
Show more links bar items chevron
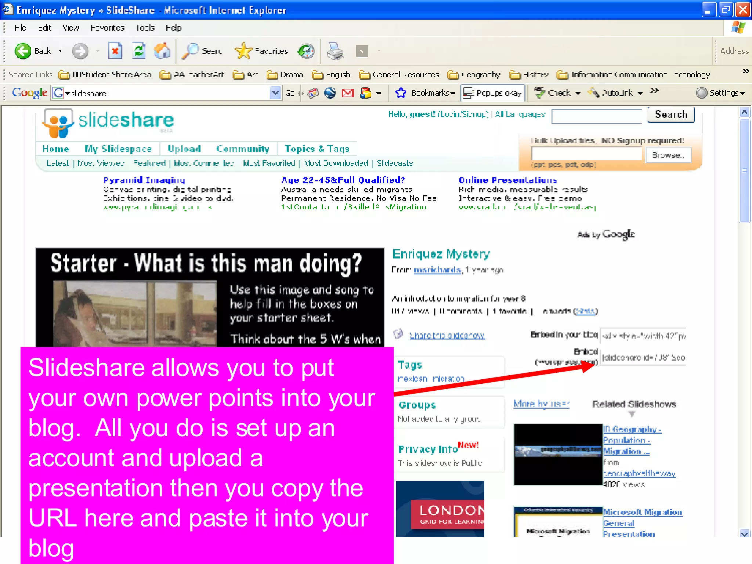pyautogui.click(x=746, y=71)
